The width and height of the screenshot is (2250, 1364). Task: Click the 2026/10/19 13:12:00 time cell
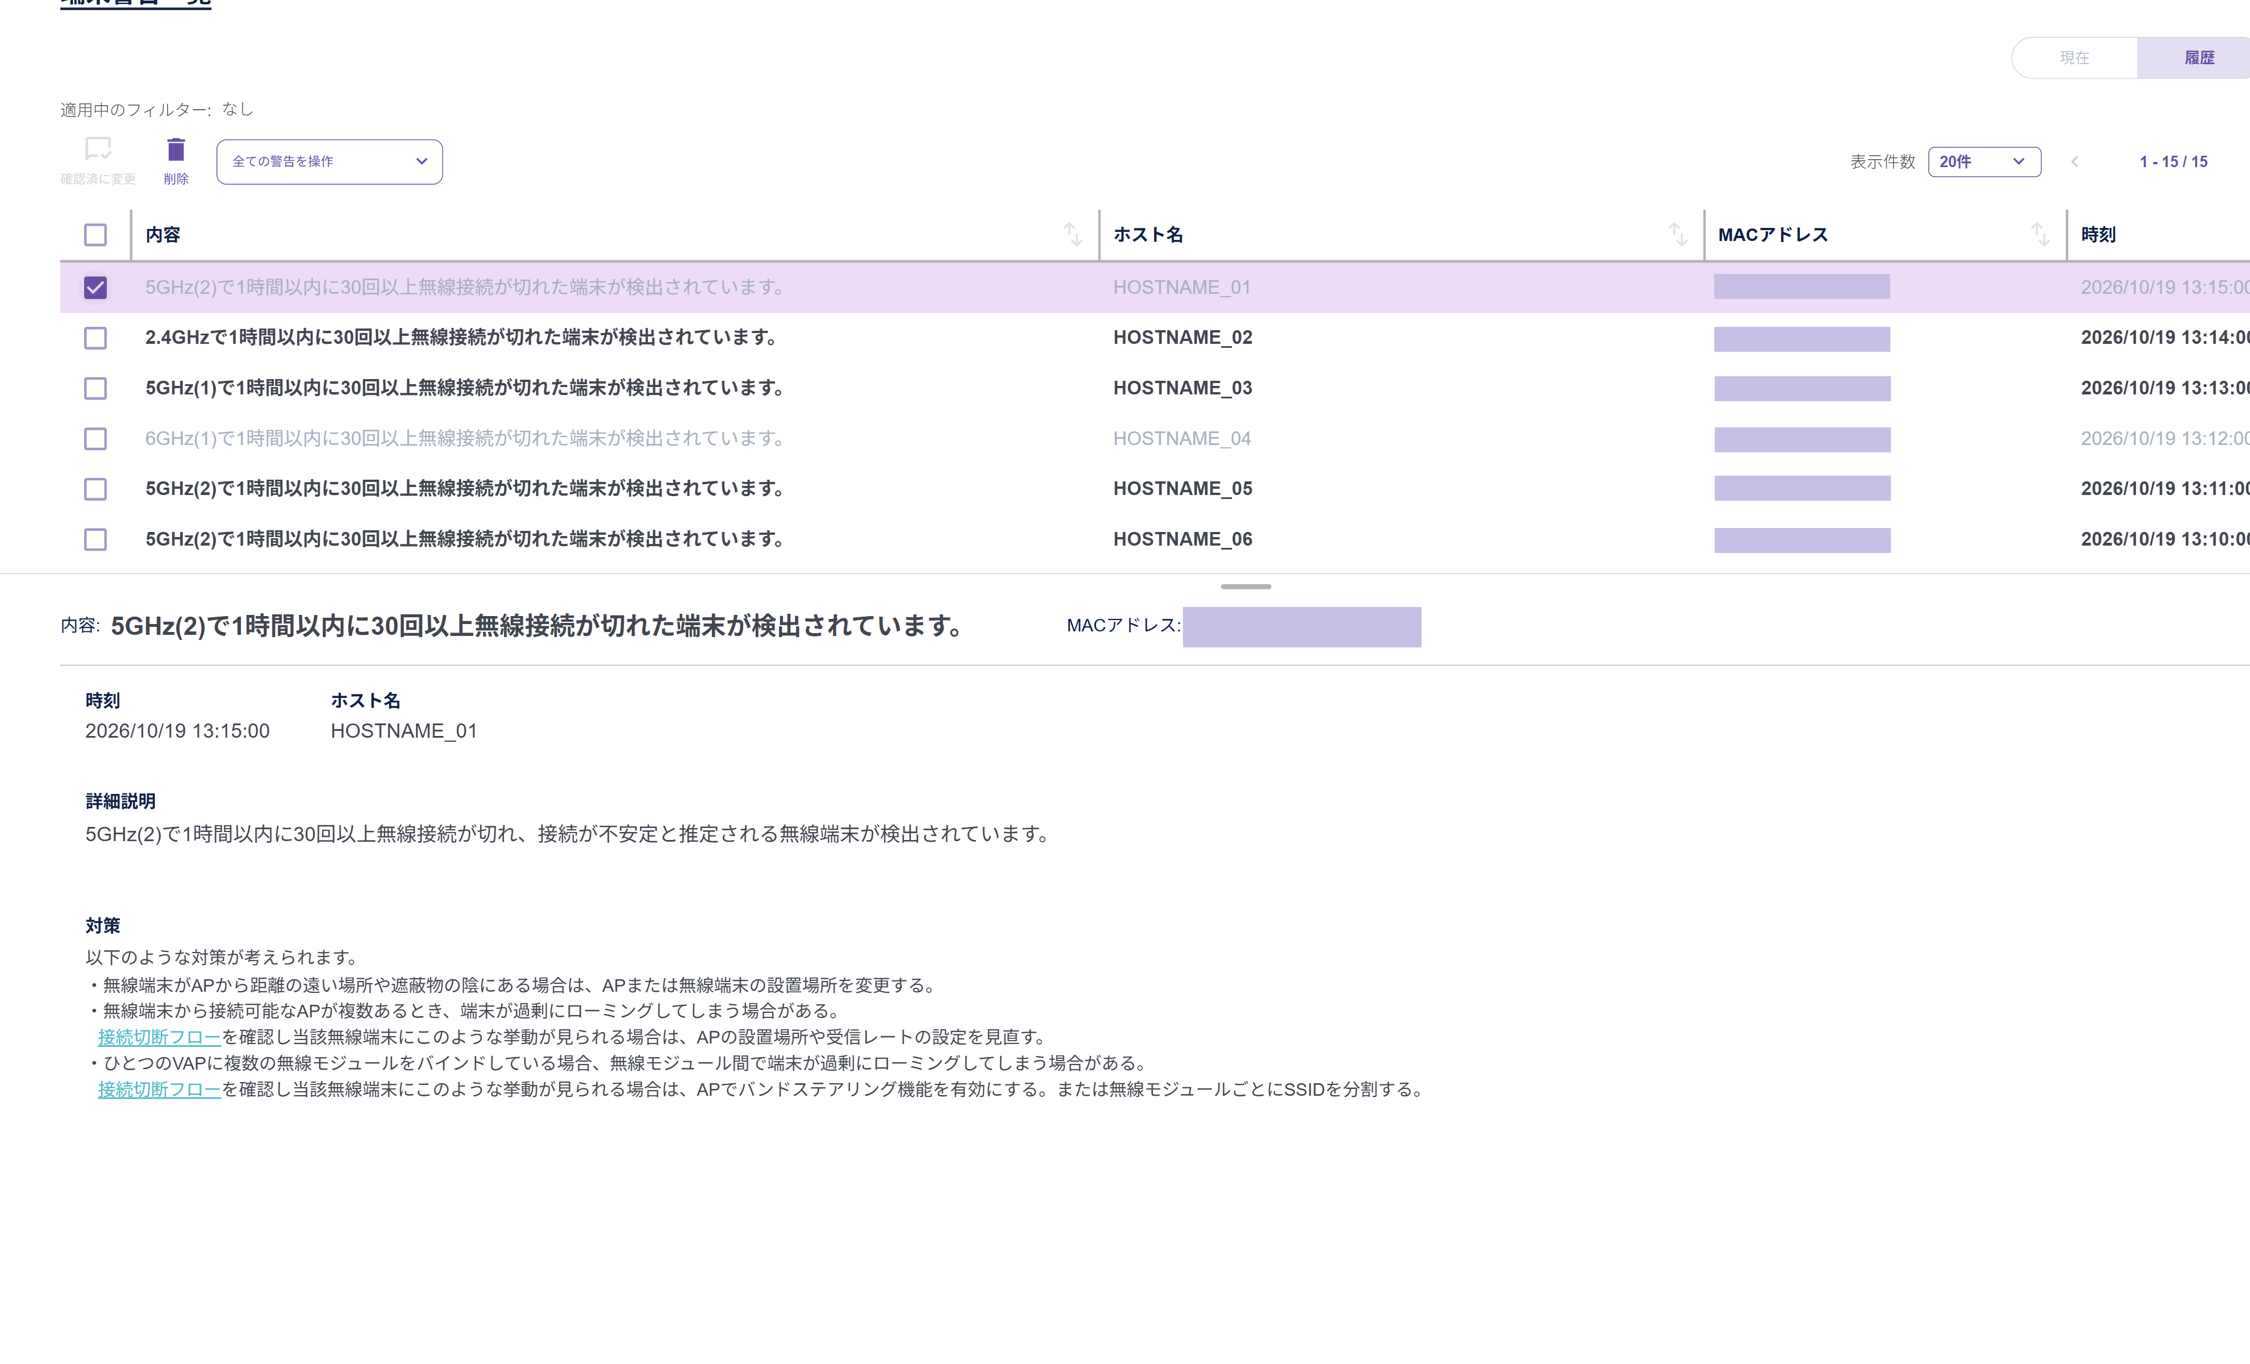pyautogui.click(x=2164, y=439)
